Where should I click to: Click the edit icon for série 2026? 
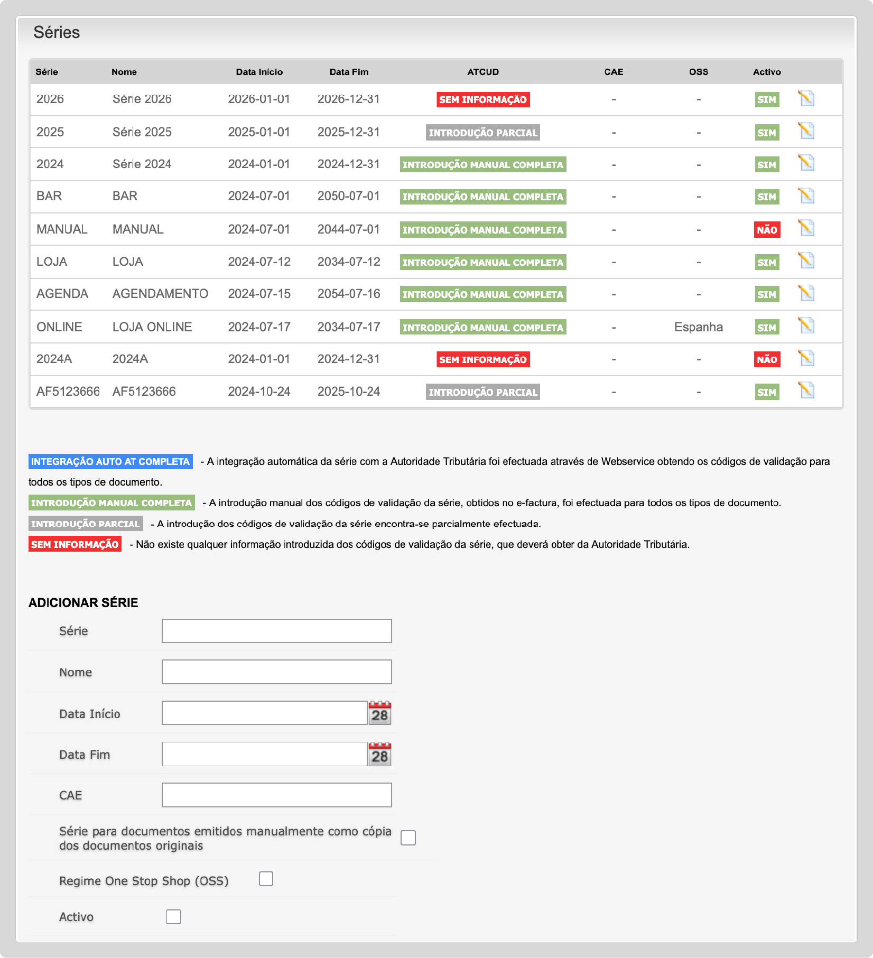click(x=806, y=99)
